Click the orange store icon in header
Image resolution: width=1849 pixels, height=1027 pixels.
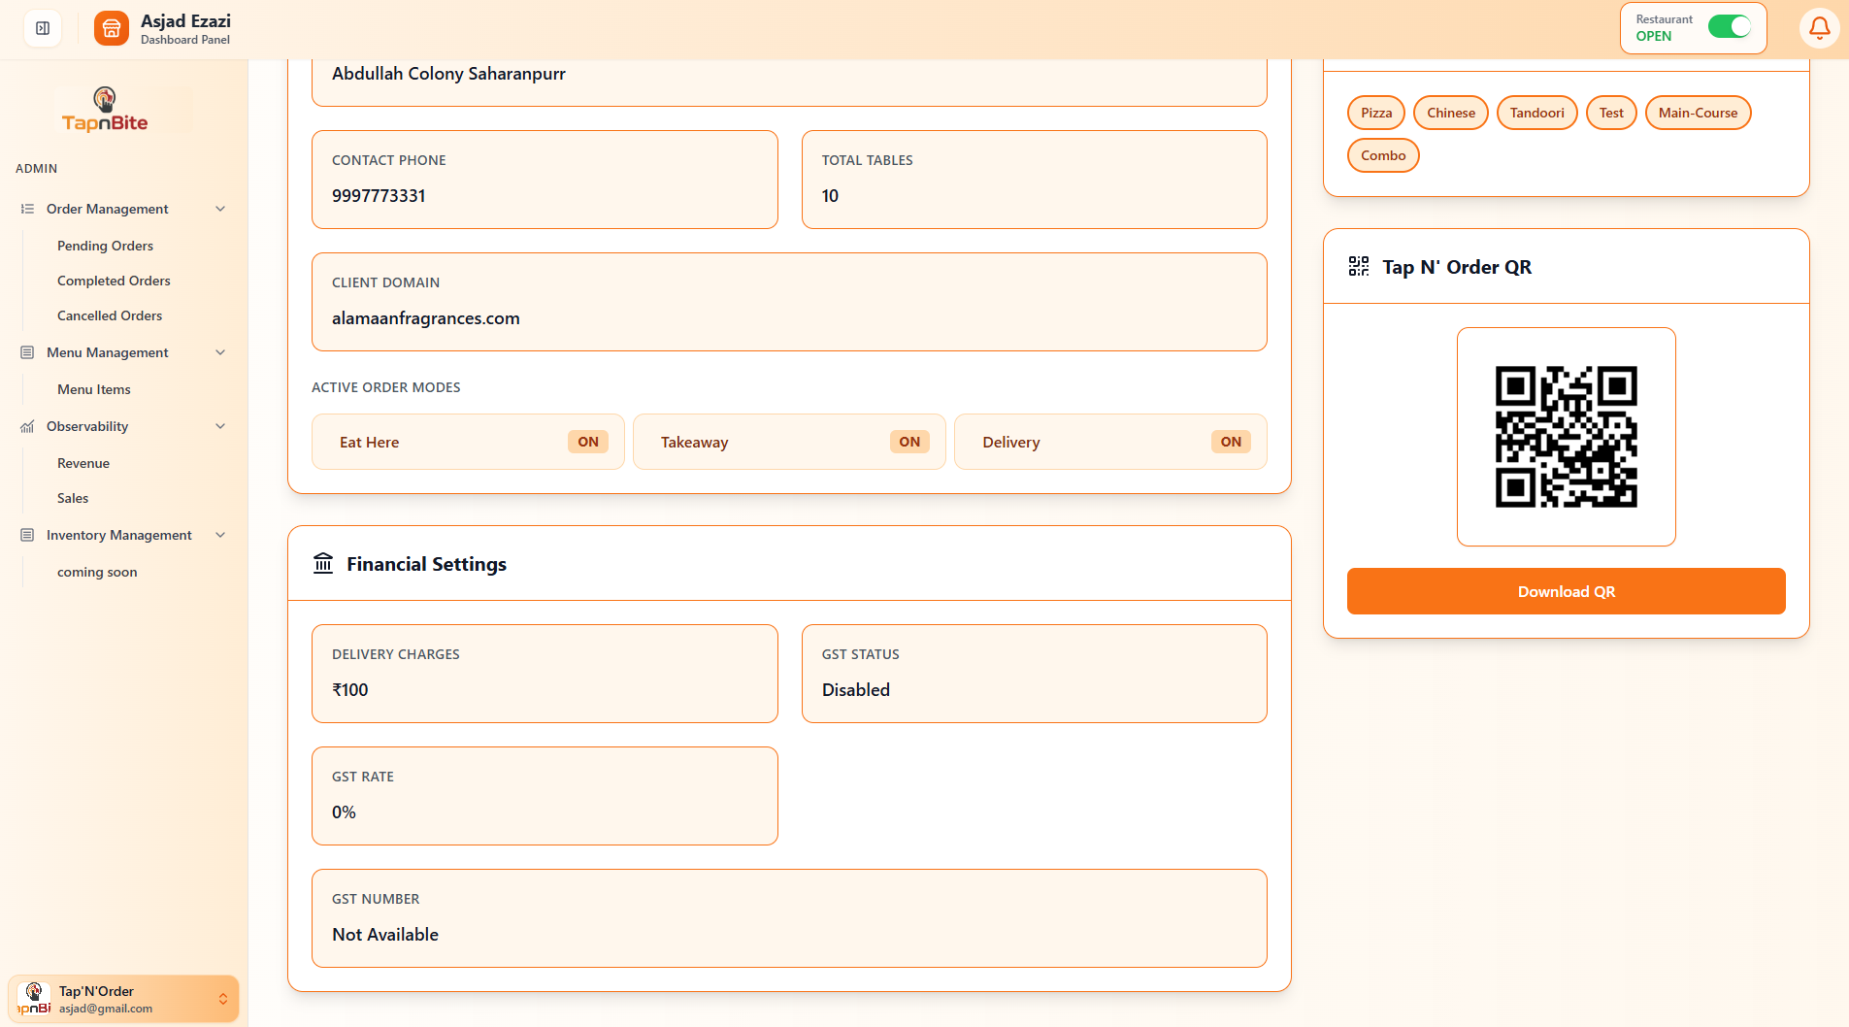(111, 28)
